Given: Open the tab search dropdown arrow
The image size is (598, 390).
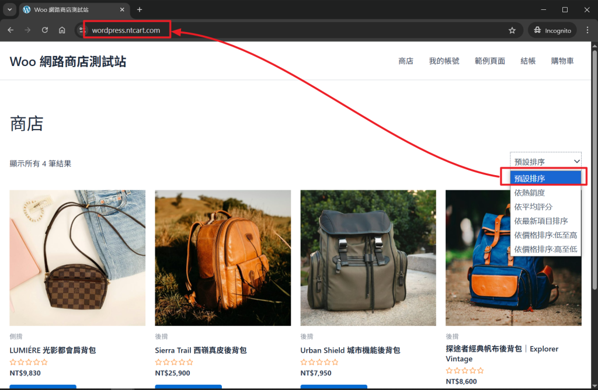Looking at the screenshot, I should 9,9.
